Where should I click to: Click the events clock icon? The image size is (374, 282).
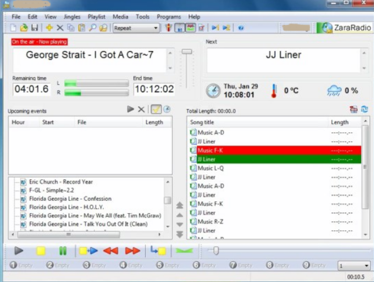click(167, 109)
